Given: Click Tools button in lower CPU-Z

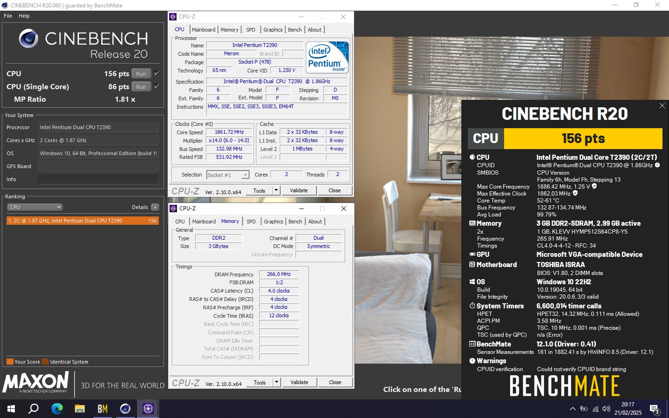Looking at the screenshot, I should pyautogui.click(x=260, y=382).
